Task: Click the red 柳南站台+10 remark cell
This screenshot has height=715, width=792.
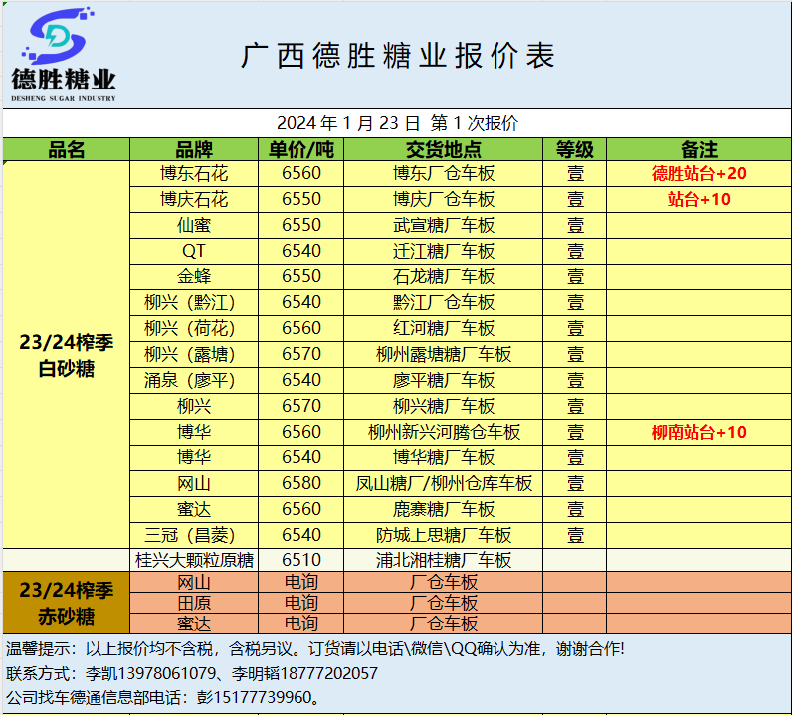Action: tap(698, 432)
